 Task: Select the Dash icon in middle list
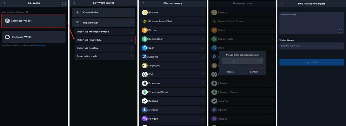[145, 48]
